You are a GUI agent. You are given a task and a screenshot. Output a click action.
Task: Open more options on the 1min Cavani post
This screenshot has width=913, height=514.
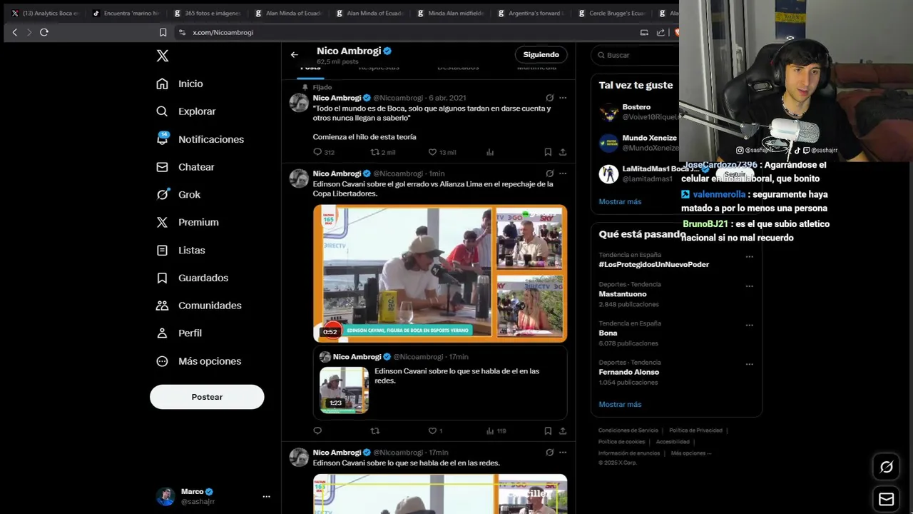(x=563, y=173)
